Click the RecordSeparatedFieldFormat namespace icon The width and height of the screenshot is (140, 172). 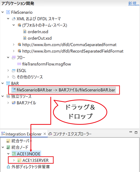click(19, 51)
